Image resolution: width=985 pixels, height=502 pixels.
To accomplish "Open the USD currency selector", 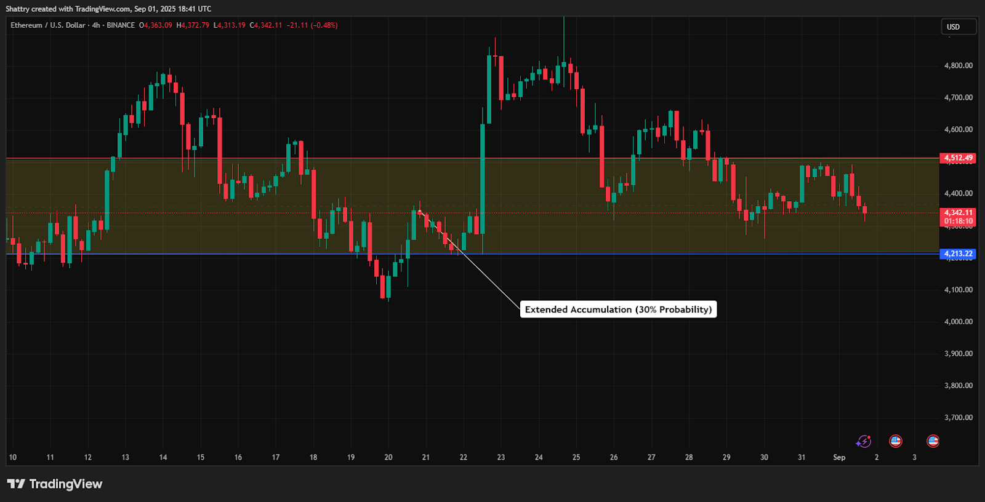I will 958,27.
